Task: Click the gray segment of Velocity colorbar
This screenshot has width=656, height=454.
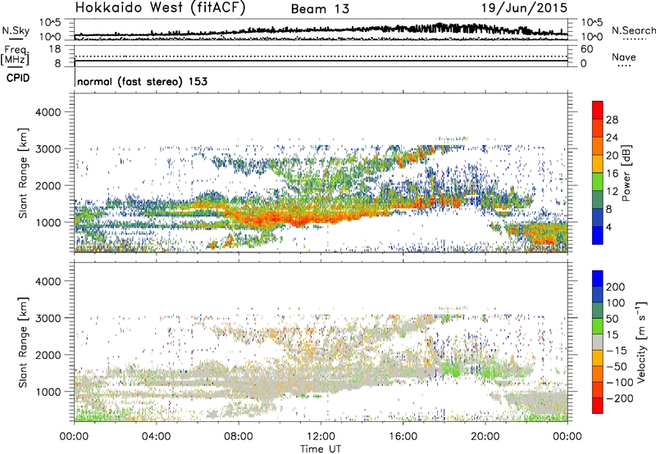Action: coord(598,342)
